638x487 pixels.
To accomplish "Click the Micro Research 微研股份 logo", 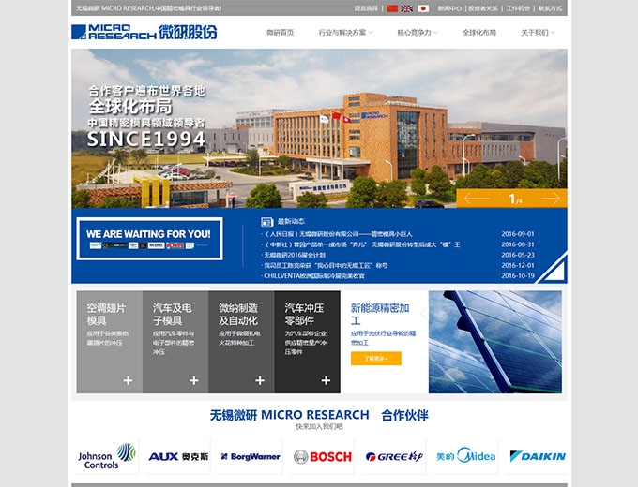I will click(x=144, y=32).
